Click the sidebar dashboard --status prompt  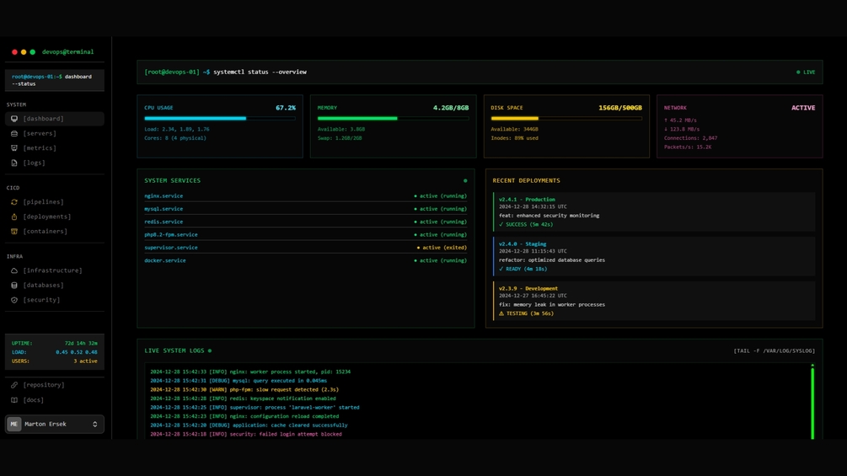click(x=55, y=80)
